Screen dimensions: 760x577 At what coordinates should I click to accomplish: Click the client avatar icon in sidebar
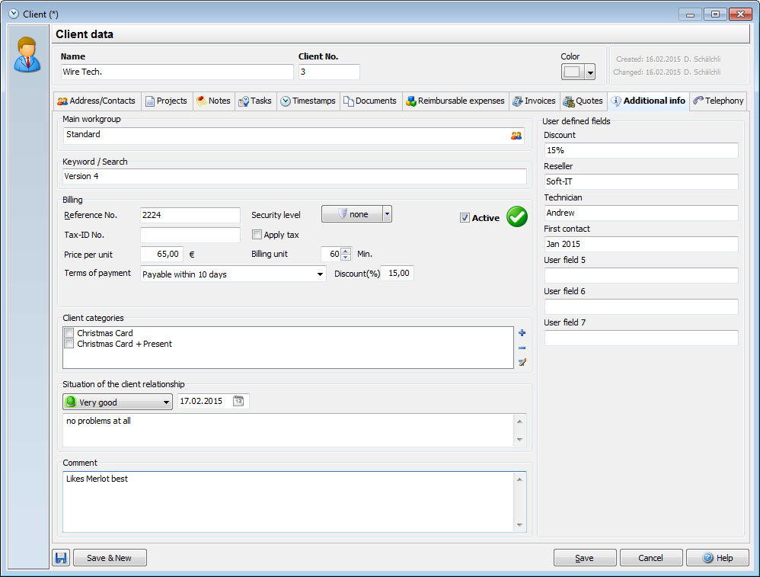[x=28, y=55]
